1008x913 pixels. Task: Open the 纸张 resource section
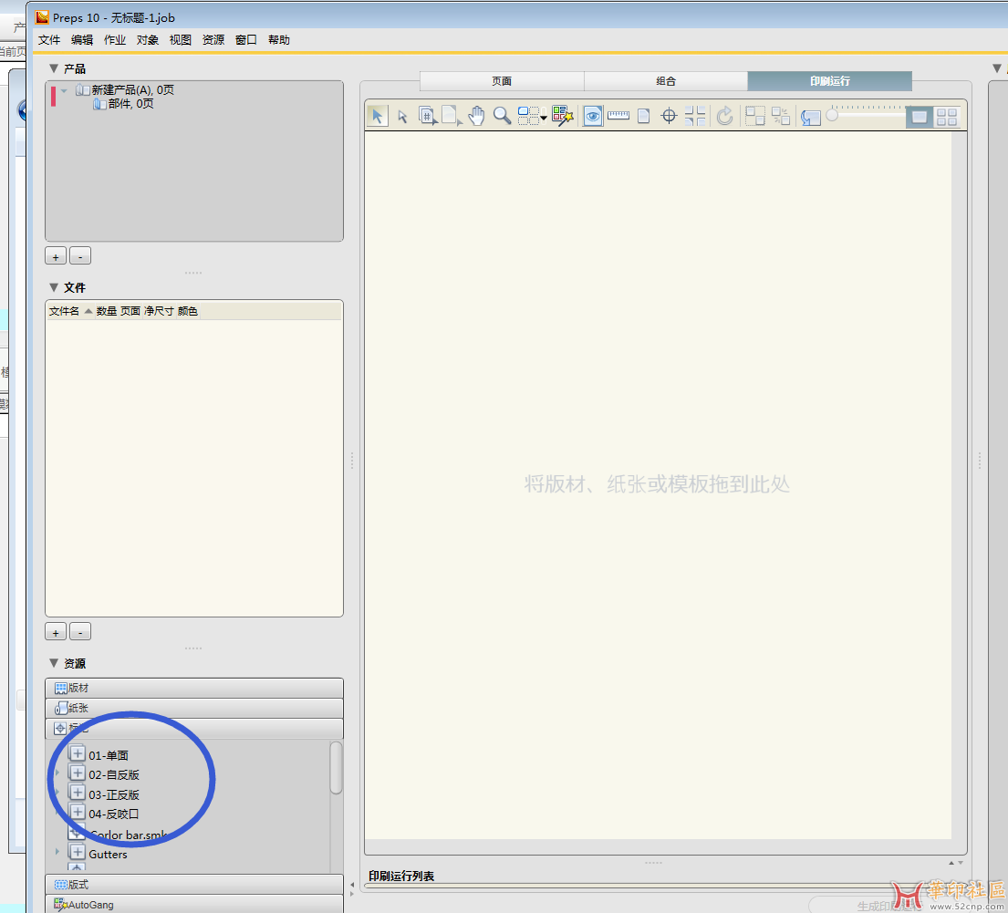pos(194,708)
